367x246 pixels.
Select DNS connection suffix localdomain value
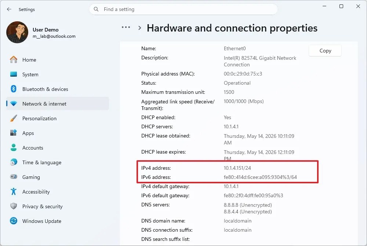(237, 230)
